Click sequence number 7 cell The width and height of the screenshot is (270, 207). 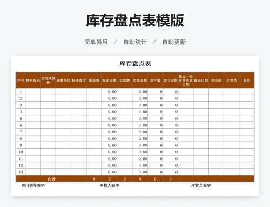tap(21, 132)
